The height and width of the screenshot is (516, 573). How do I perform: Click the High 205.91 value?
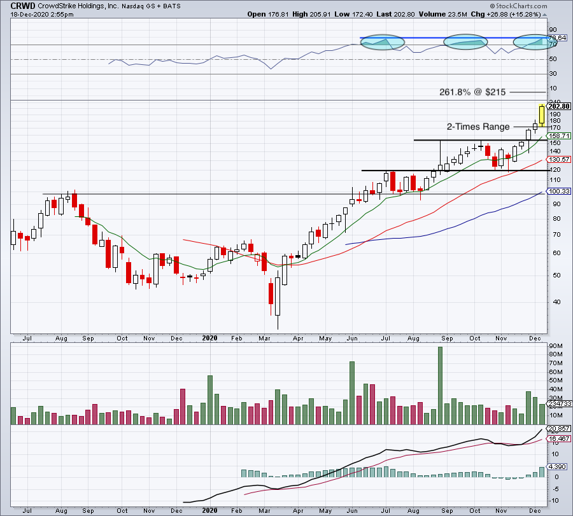311,14
